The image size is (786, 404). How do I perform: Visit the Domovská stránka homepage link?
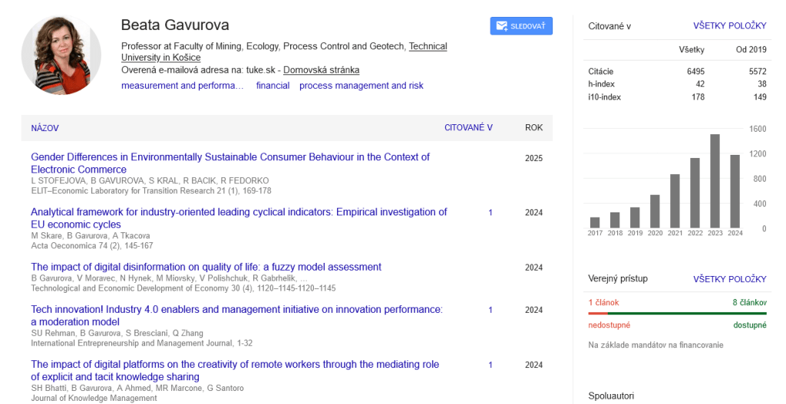pyautogui.click(x=321, y=70)
